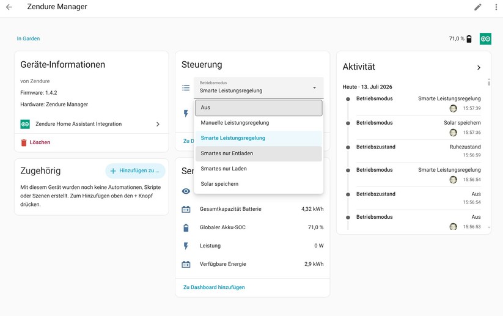Click the lightning icon in Steuerung card
This screenshot has height=316, width=503.
pyautogui.click(x=186, y=113)
